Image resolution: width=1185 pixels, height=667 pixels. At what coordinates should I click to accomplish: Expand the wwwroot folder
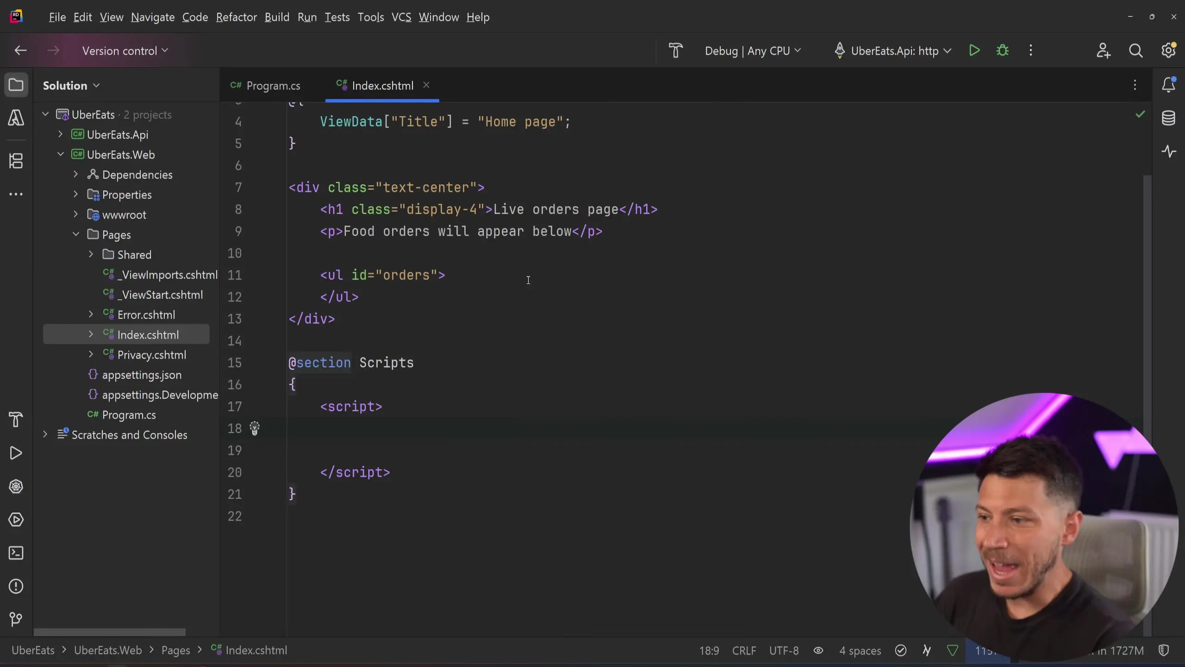(76, 214)
